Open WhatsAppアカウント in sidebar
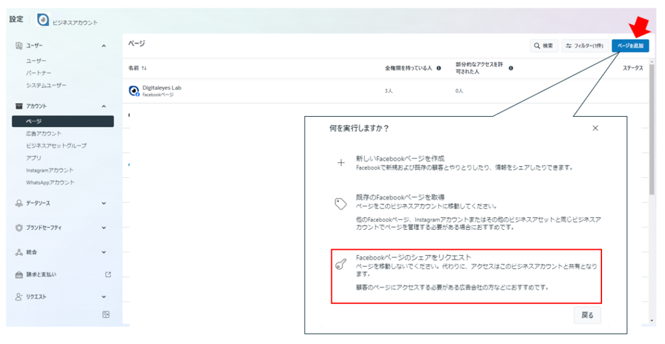The image size is (665, 344). [x=51, y=182]
